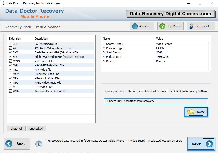Open the About us label
218x153 pixels.
pos(145,26)
